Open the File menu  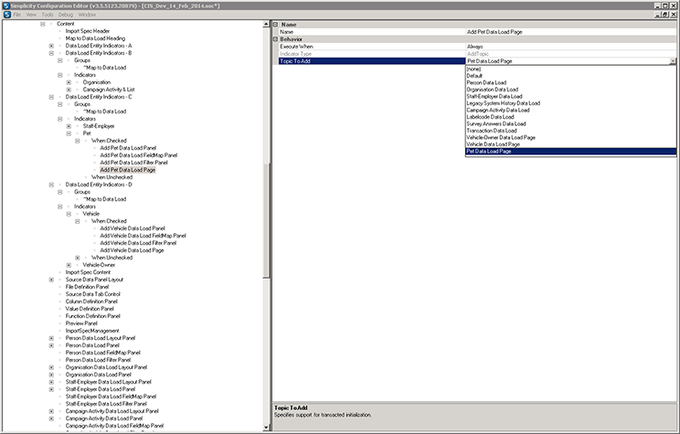17,15
